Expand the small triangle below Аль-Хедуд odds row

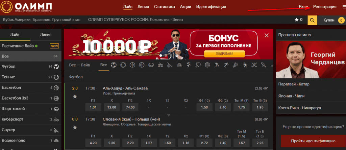point(168,115)
